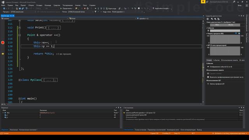Screen dimensions: 249x140
Task: Collapse the main() function block
Action: click(19, 98)
